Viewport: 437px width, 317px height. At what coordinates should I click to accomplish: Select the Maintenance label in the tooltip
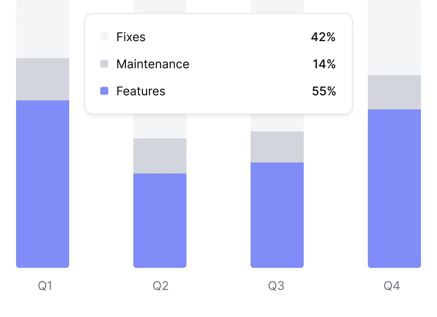[x=153, y=64]
